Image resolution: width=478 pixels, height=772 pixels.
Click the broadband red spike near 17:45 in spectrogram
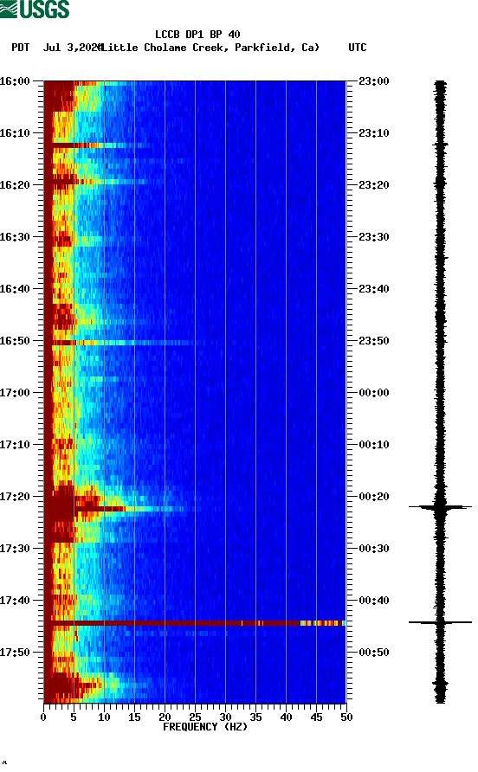[195, 623]
